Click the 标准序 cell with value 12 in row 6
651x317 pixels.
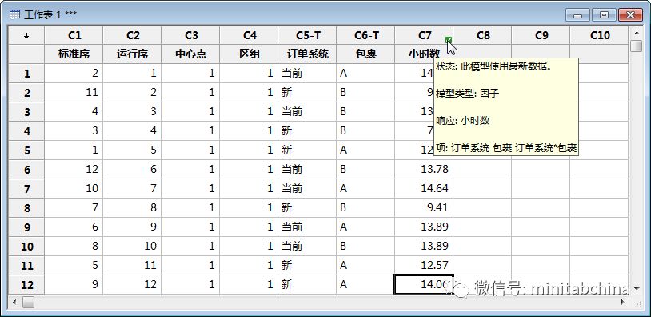(x=74, y=170)
